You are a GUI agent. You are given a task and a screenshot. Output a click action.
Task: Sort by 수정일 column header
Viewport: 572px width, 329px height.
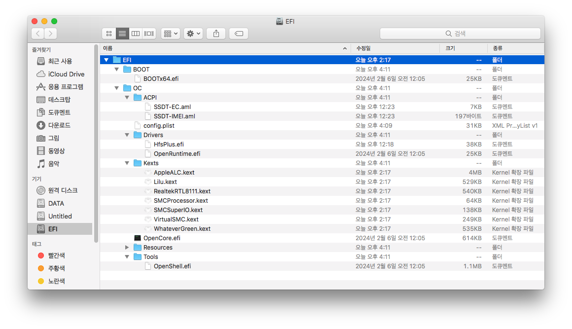[395, 48]
